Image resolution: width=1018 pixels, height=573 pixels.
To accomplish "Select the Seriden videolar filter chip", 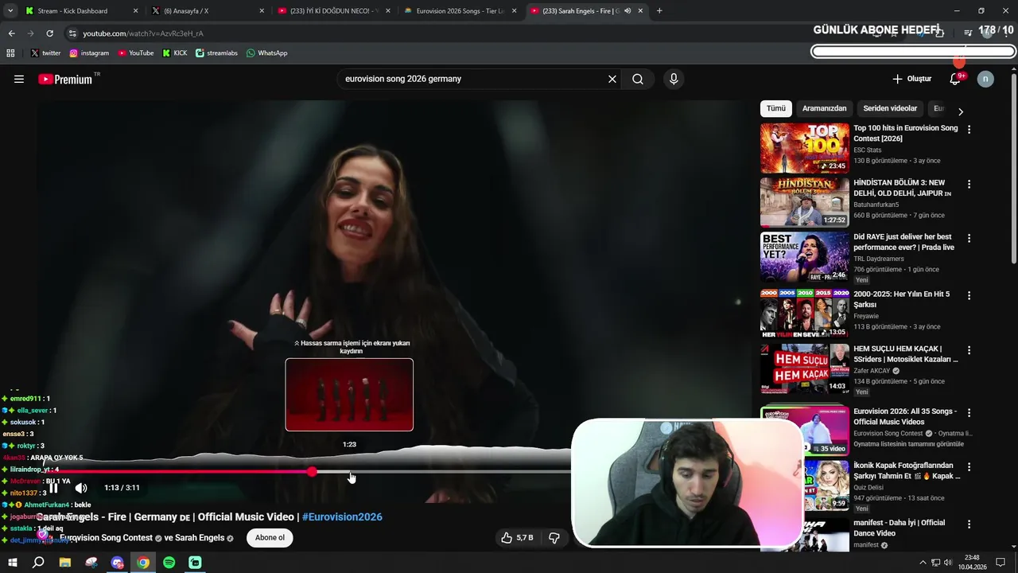I will tap(890, 108).
